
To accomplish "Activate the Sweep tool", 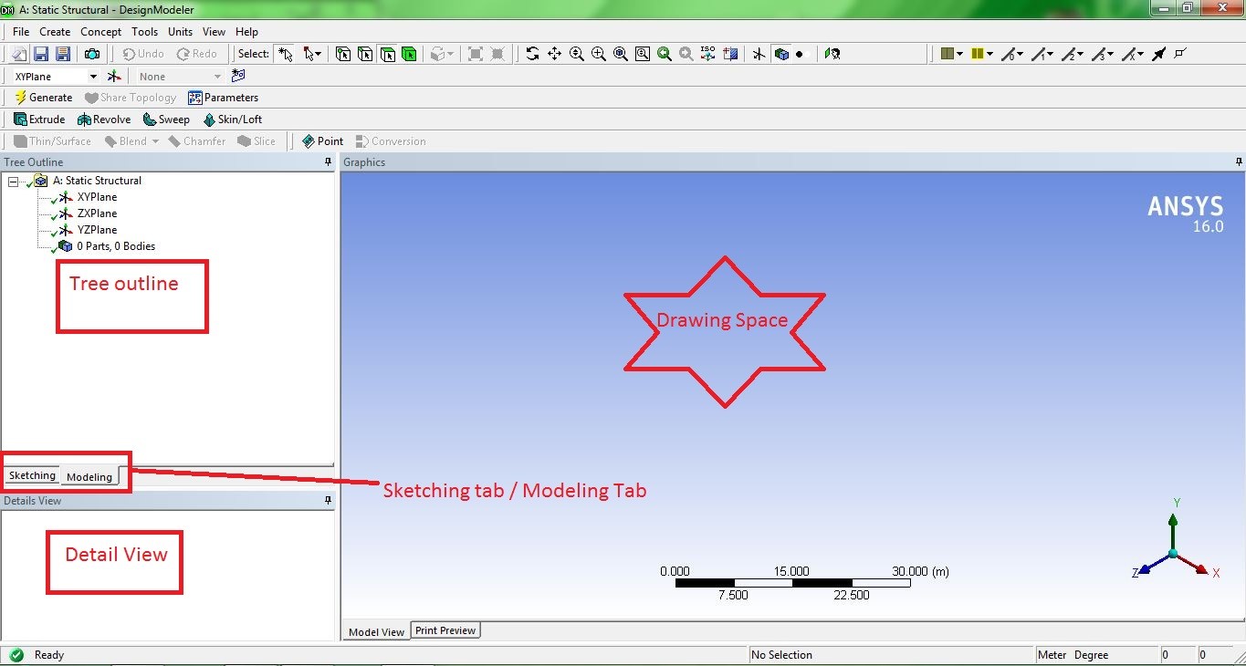I will (x=165, y=119).
